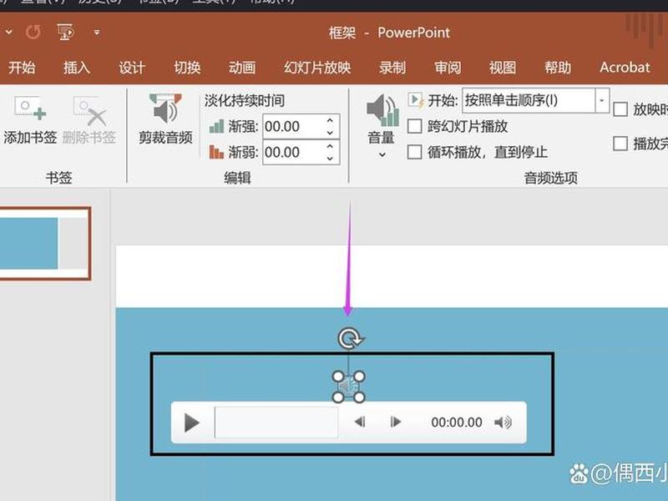
Task: Open the 审阅 tab
Action: pos(448,68)
